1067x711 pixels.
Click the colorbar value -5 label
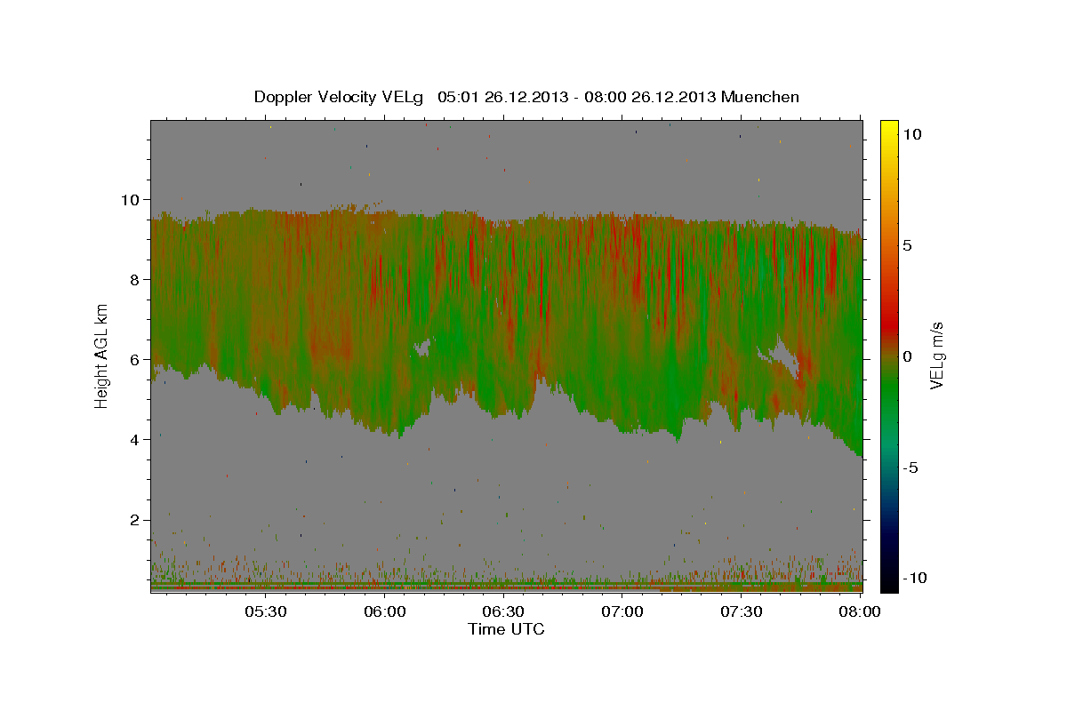pyautogui.click(x=912, y=467)
